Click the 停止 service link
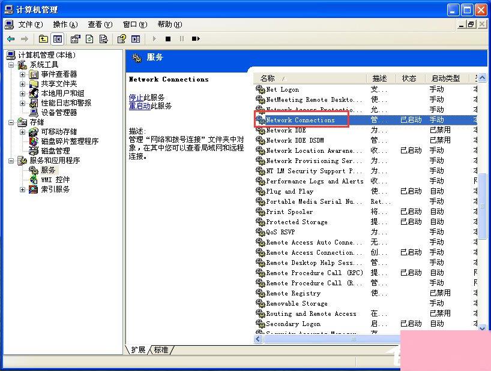This screenshot has height=371, width=491. click(x=136, y=97)
